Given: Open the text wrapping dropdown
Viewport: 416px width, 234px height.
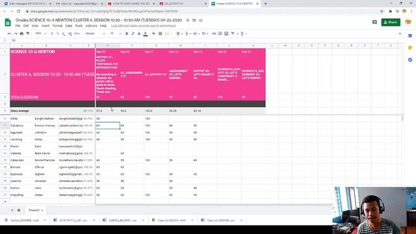Looking at the screenshot, I should 196,34.
